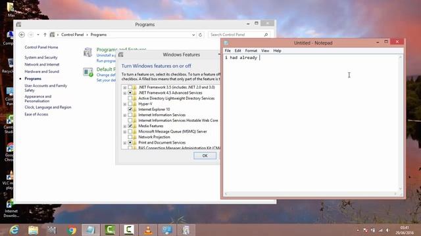Click the Programs and Features icon
This screenshot has height=236, width=421.
click(87, 52)
